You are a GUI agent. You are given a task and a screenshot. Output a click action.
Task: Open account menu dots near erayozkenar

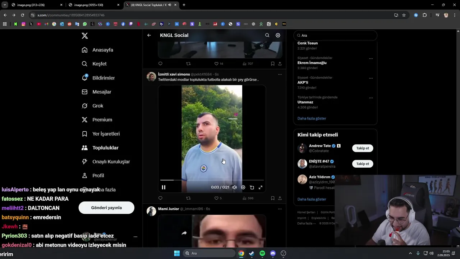pos(135,237)
